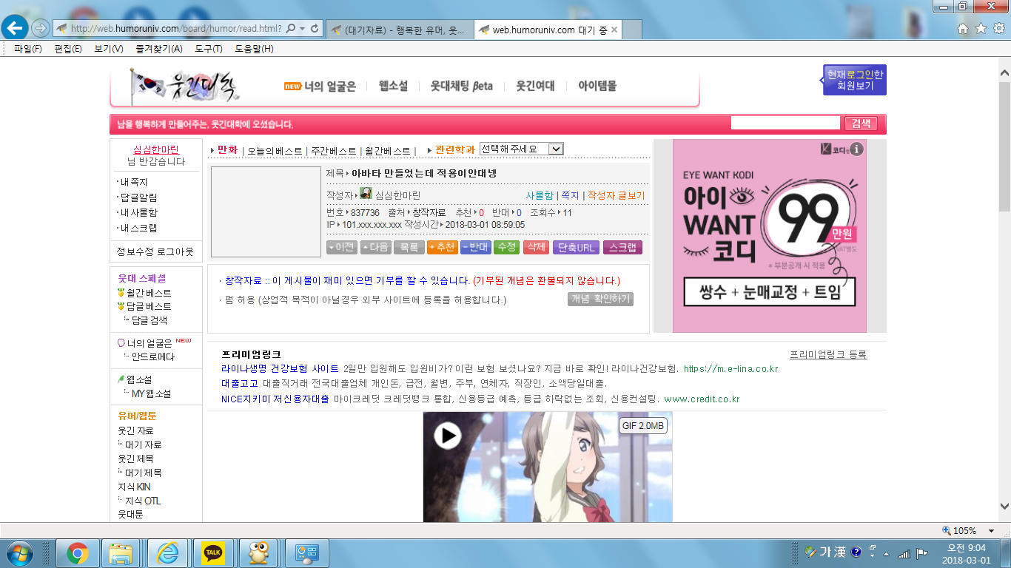Viewport: 1011px width, 568px height.
Task: Open File Explorer from the taskbar
Action: click(121, 552)
